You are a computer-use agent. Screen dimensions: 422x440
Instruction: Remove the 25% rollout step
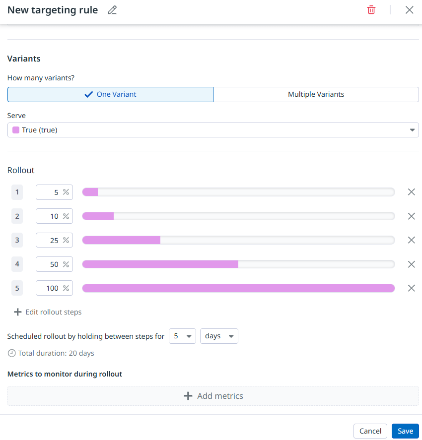coord(411,240)
